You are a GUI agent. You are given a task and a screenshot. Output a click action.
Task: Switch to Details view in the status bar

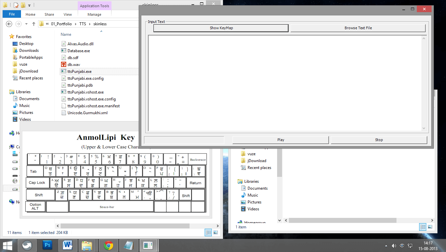click(x=209, y=232)
